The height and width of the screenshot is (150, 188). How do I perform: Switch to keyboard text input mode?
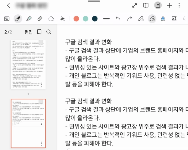click(x=7, y=19)
